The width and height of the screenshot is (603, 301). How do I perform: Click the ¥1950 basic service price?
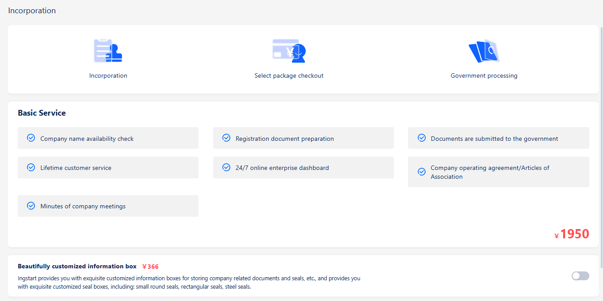572,234
